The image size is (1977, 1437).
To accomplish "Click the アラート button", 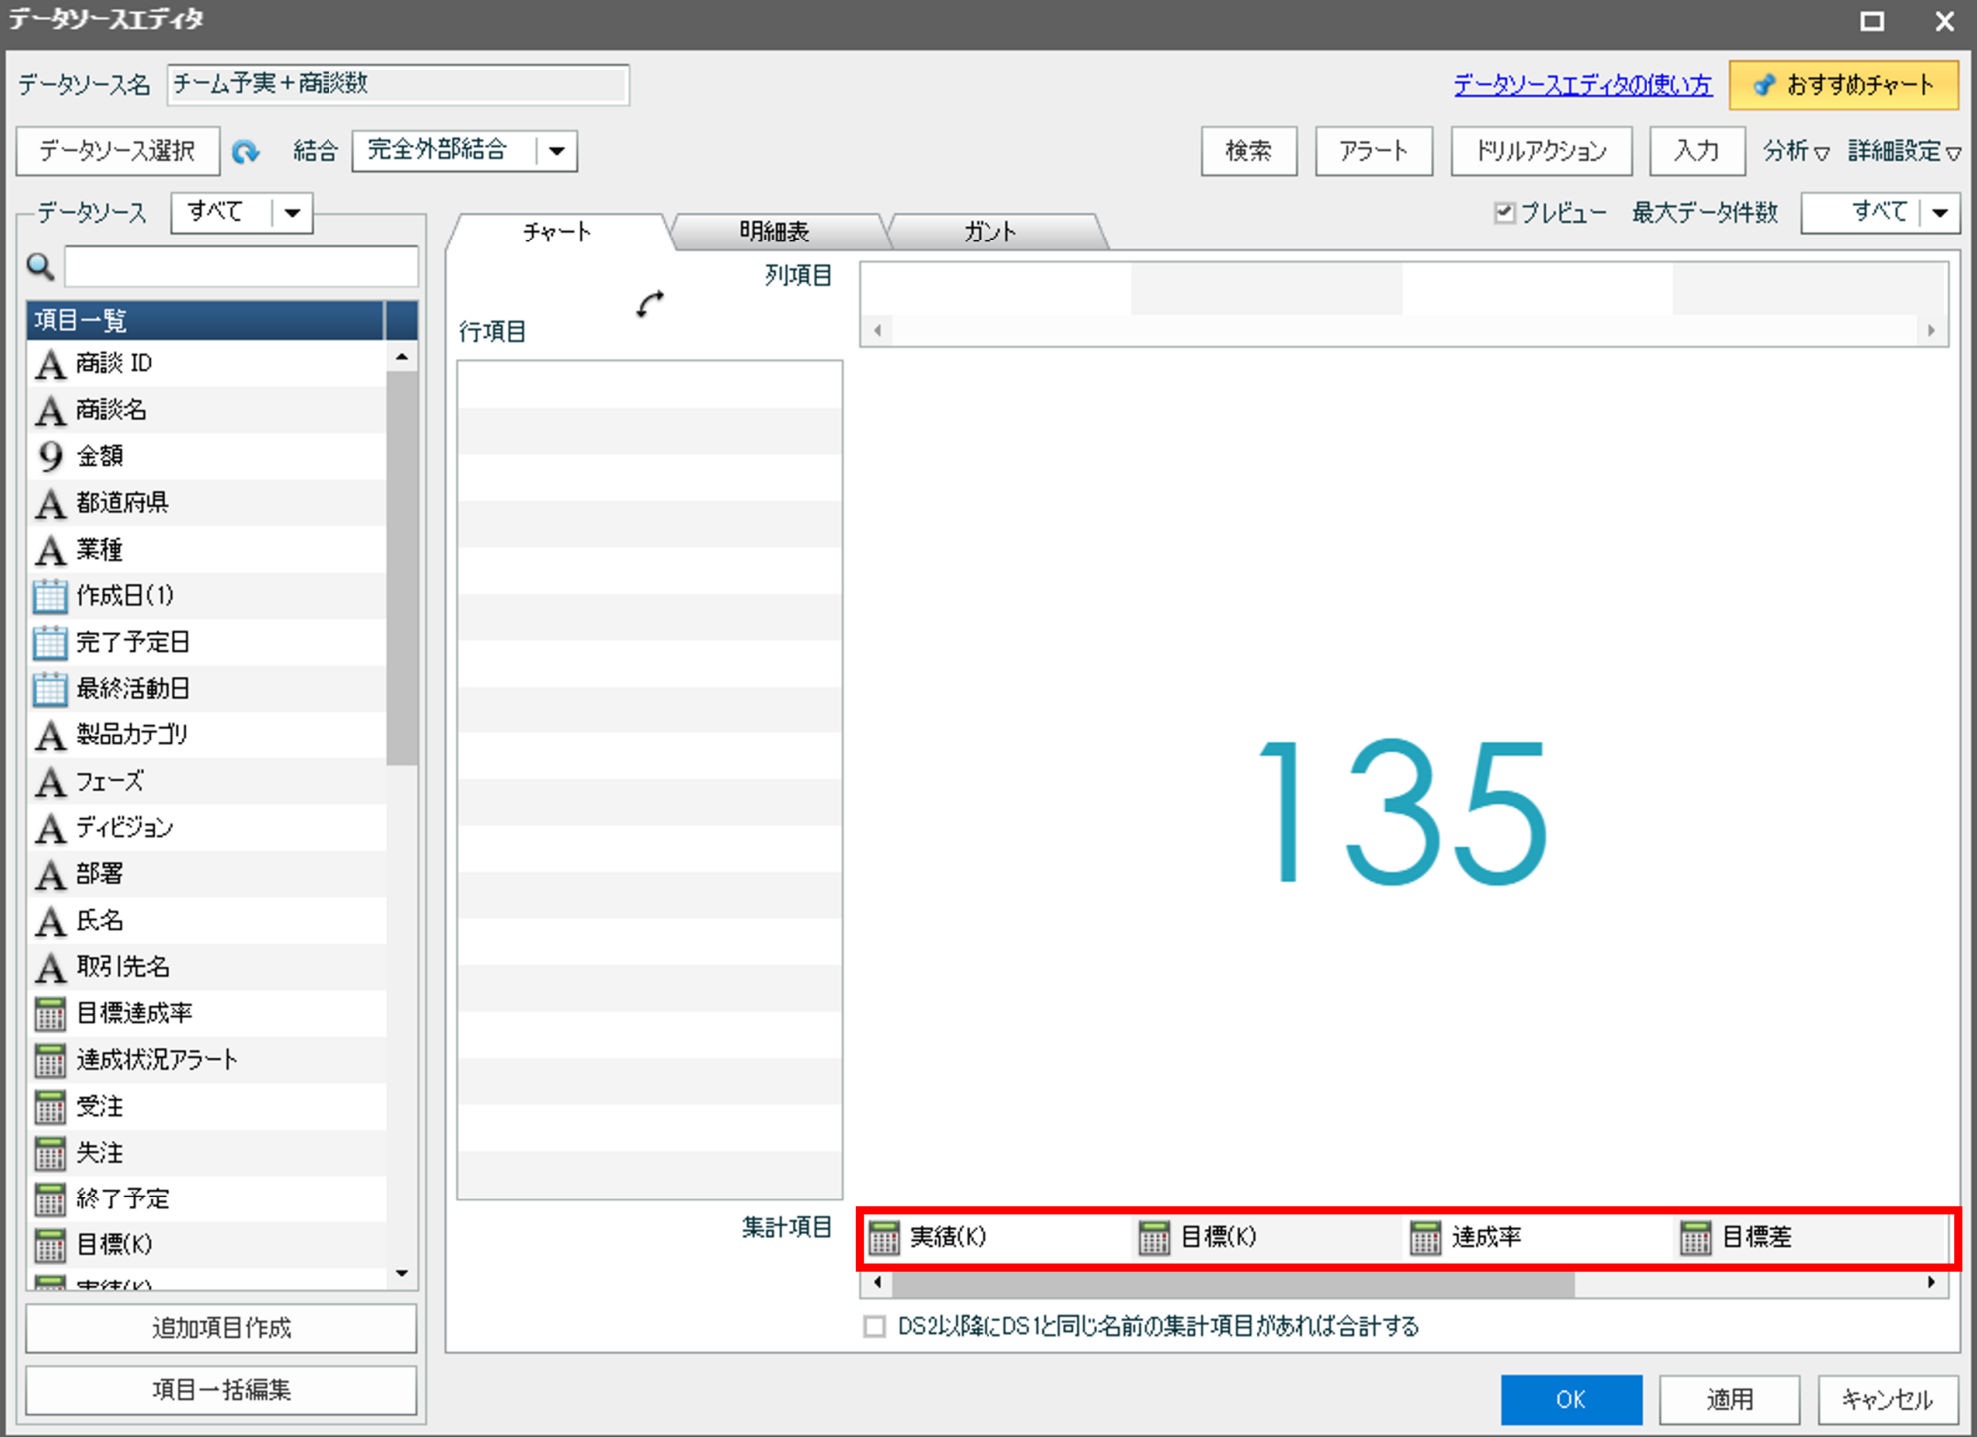I will [x=1374, y=151].
